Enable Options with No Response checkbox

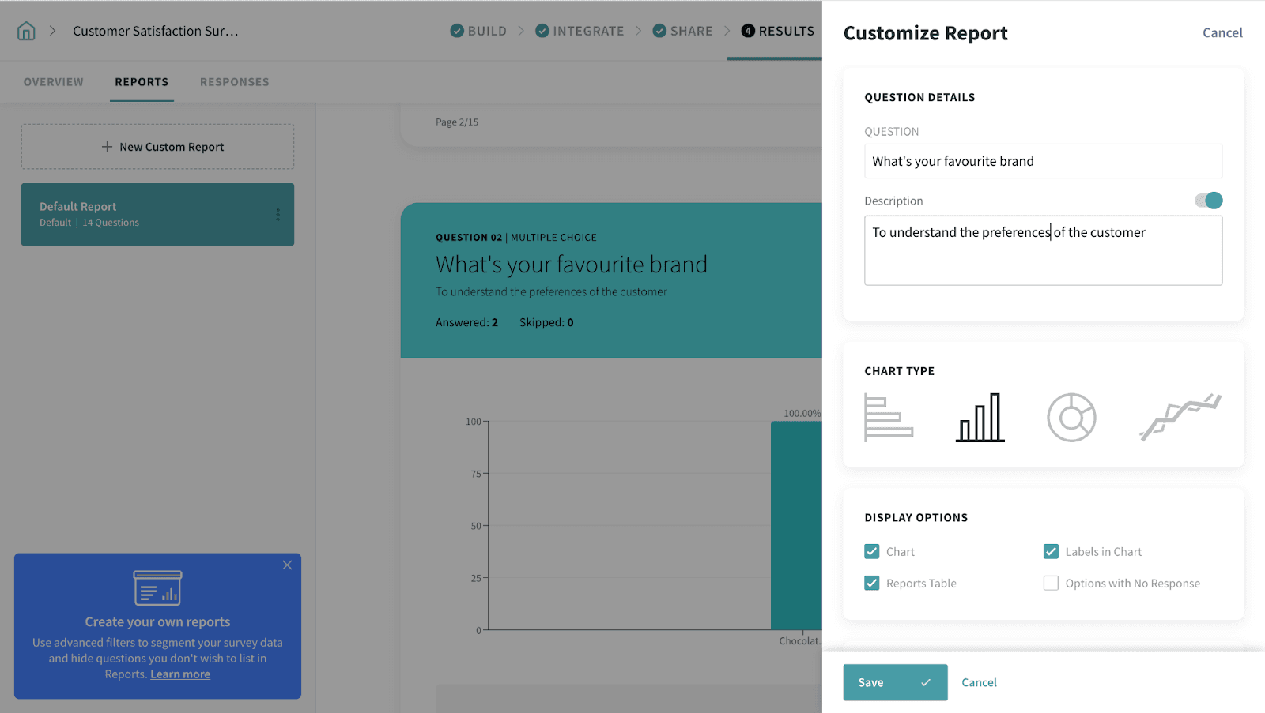1051,584
